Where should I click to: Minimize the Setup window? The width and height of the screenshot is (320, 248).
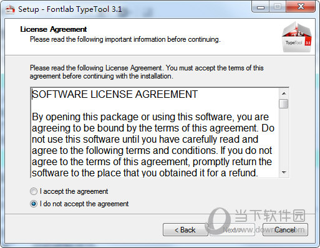[x=261, y=7]
